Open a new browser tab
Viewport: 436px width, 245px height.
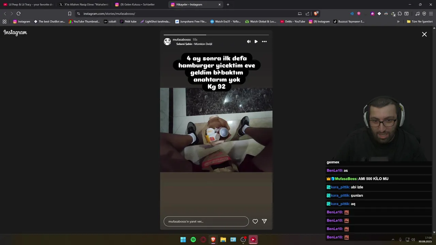click(x=228, y=4)
